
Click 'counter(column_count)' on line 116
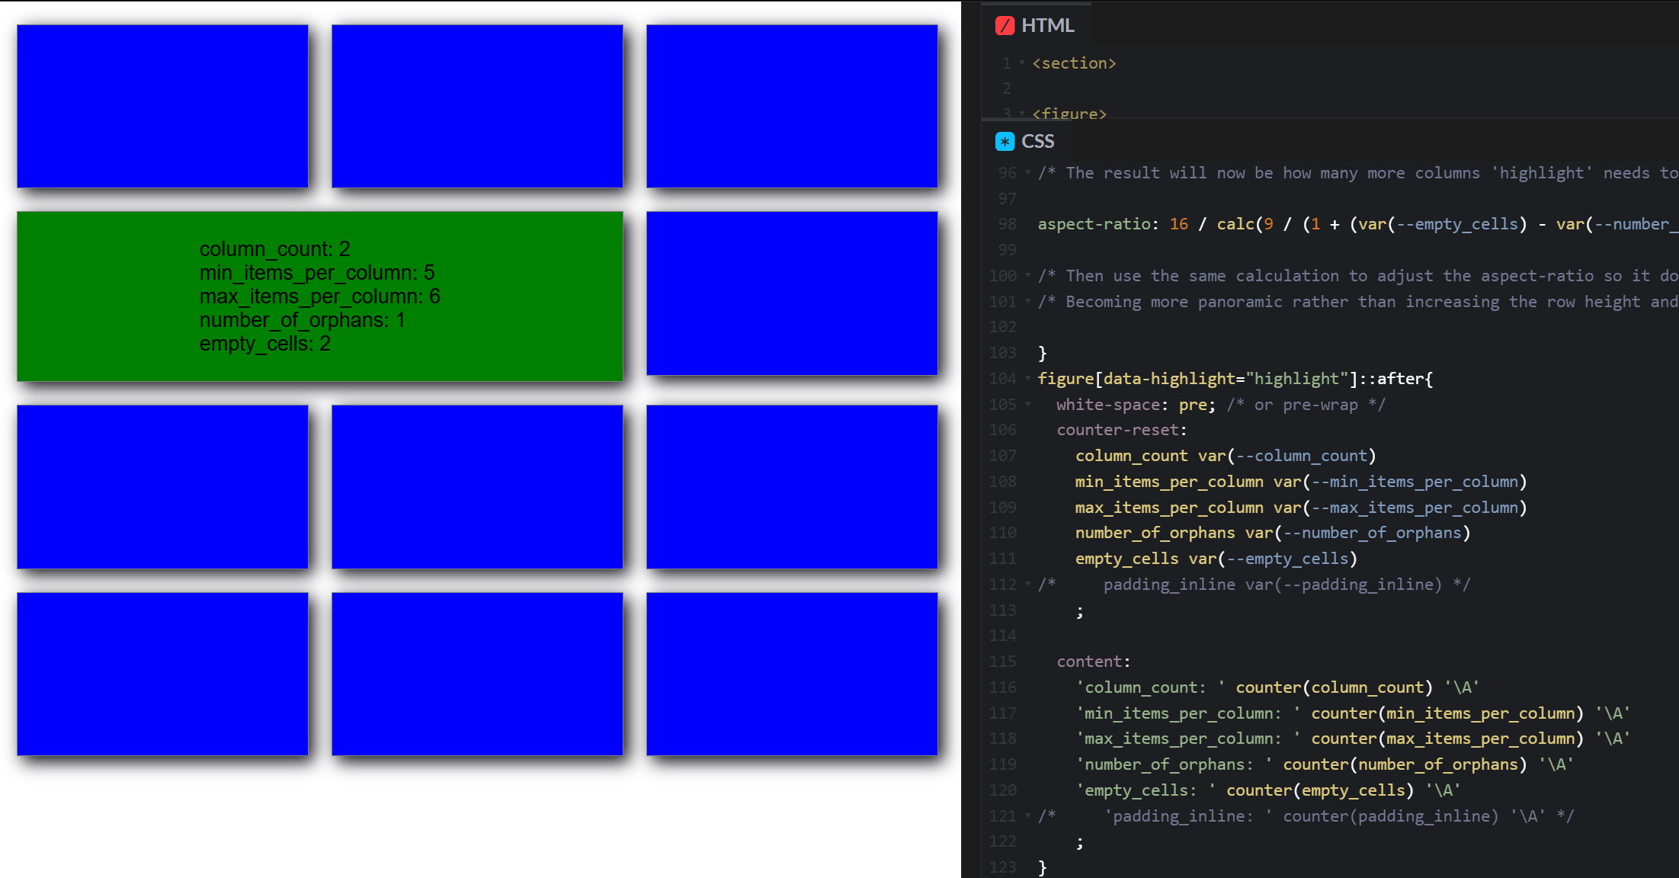1335,687
